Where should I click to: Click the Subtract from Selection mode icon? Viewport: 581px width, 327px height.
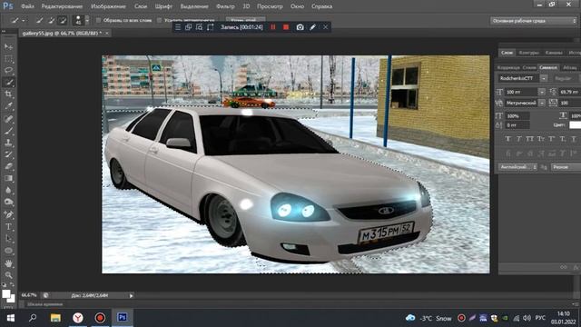click(x=63, y=20)
